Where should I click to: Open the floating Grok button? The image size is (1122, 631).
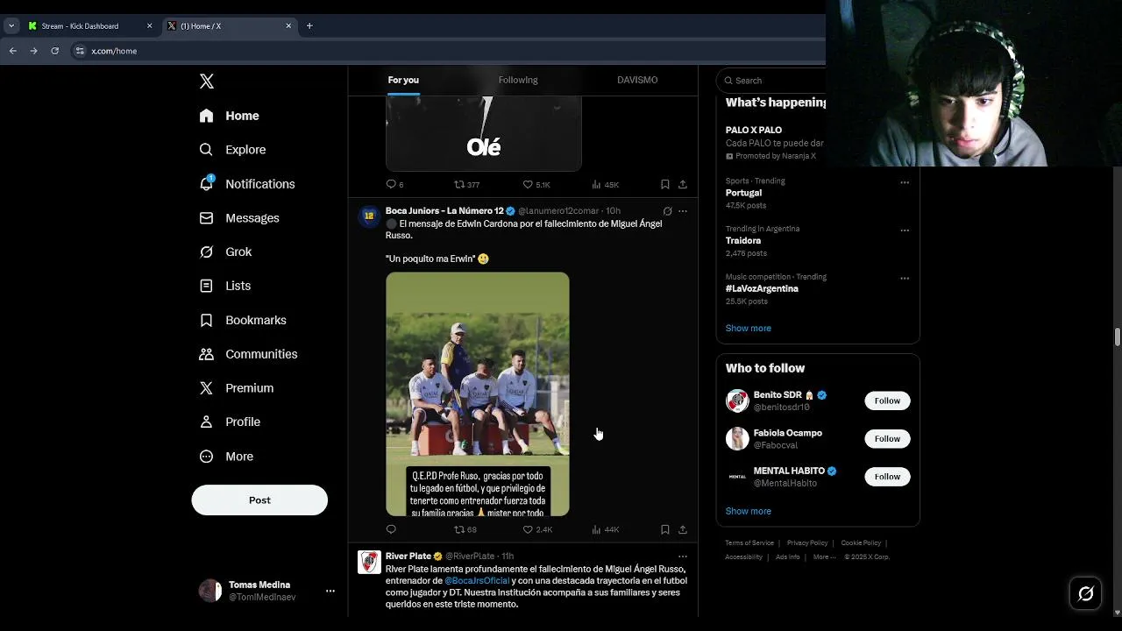tap(1086, 594)
